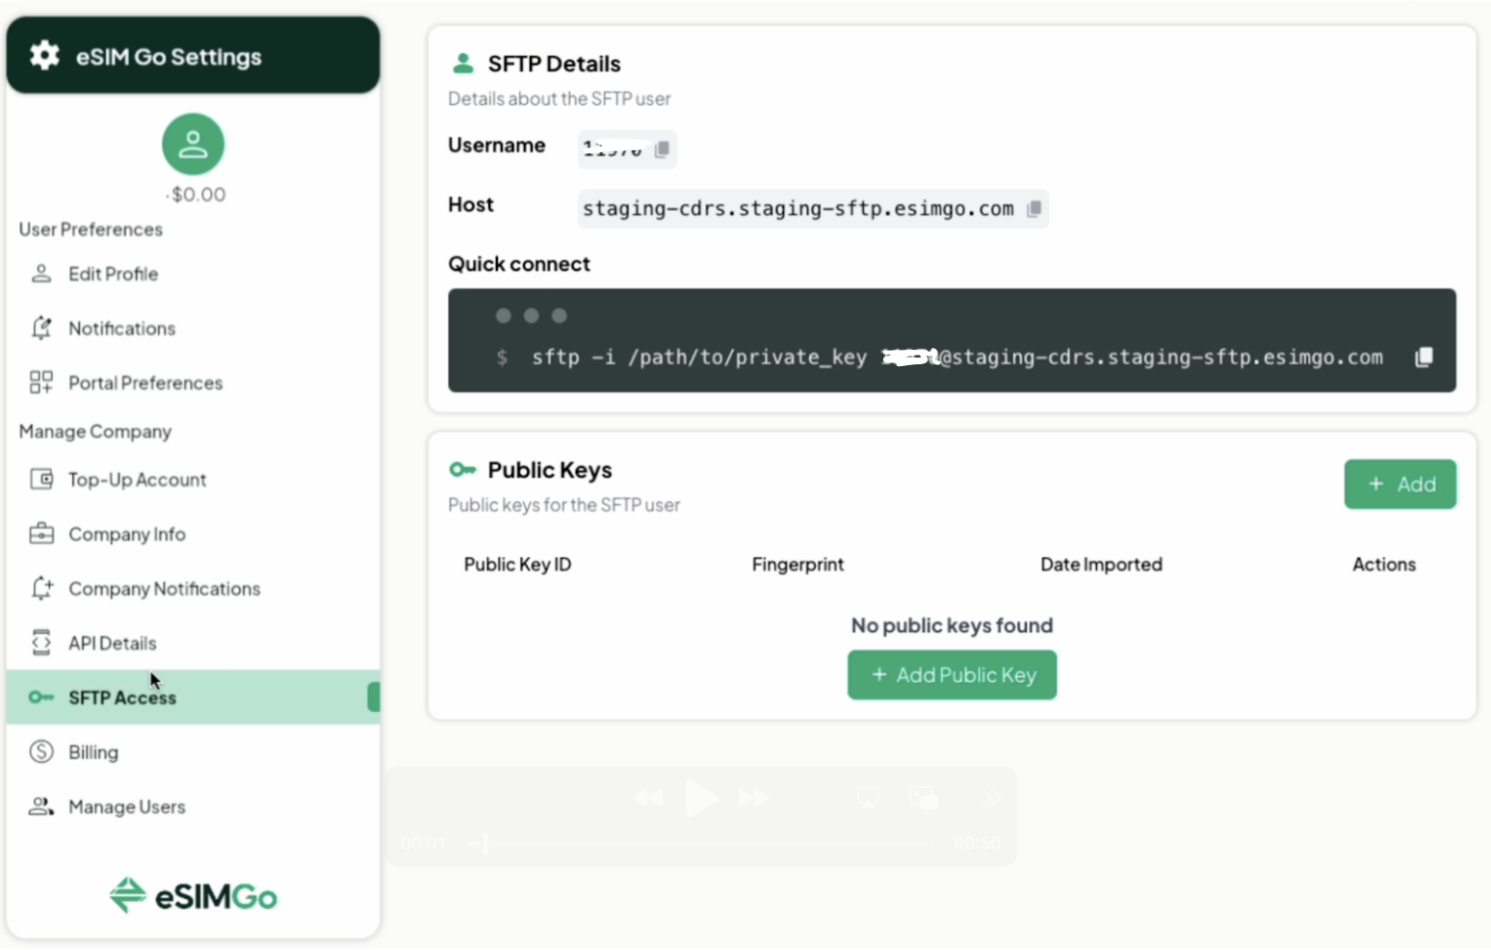Click the Date Imported column header

[x=1101, y=565]
